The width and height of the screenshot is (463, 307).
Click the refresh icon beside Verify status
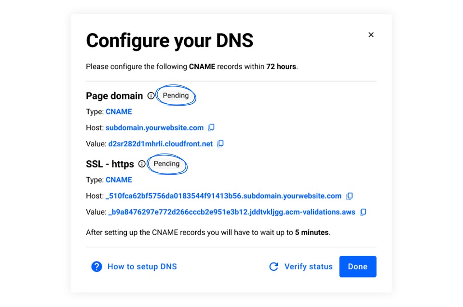coord(273,266)
